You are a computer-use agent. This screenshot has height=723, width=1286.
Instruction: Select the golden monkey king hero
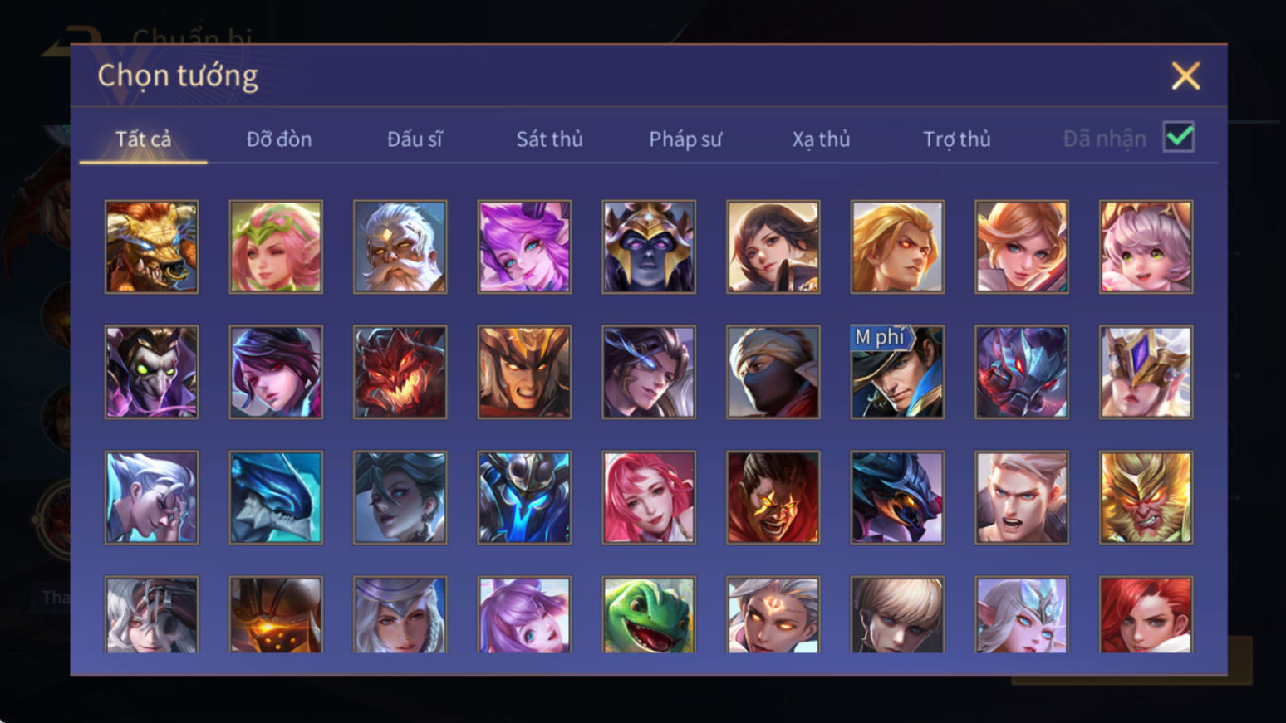[1146, 497]
